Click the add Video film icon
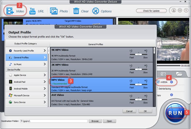 pos(10,11)
